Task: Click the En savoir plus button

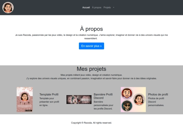Action: pos(91,46)
